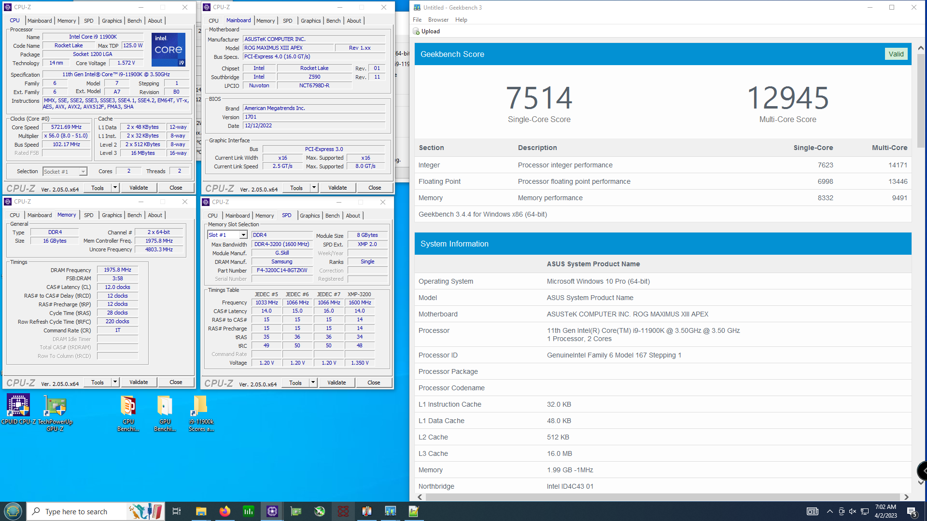Screen dimensions: 927x521
Task: Click the Upload button label in Geekbench
Action: point(431,31)
